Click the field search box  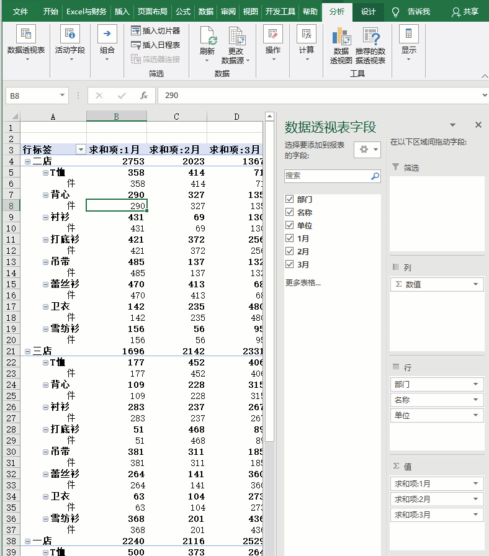click(x=332, y=176)
